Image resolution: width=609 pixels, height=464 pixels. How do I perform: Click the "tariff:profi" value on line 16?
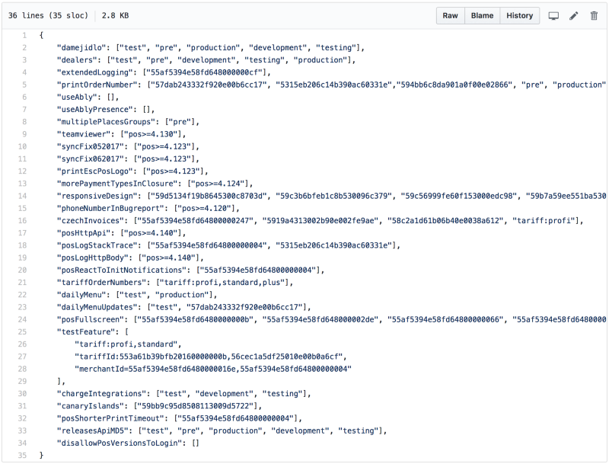(544, 221)
